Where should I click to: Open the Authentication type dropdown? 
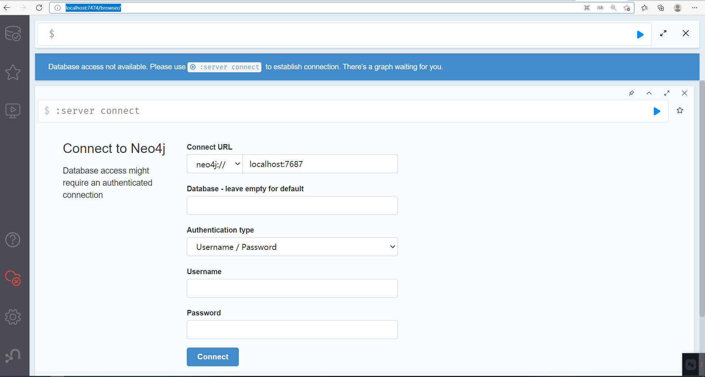(x=292, y=247)
